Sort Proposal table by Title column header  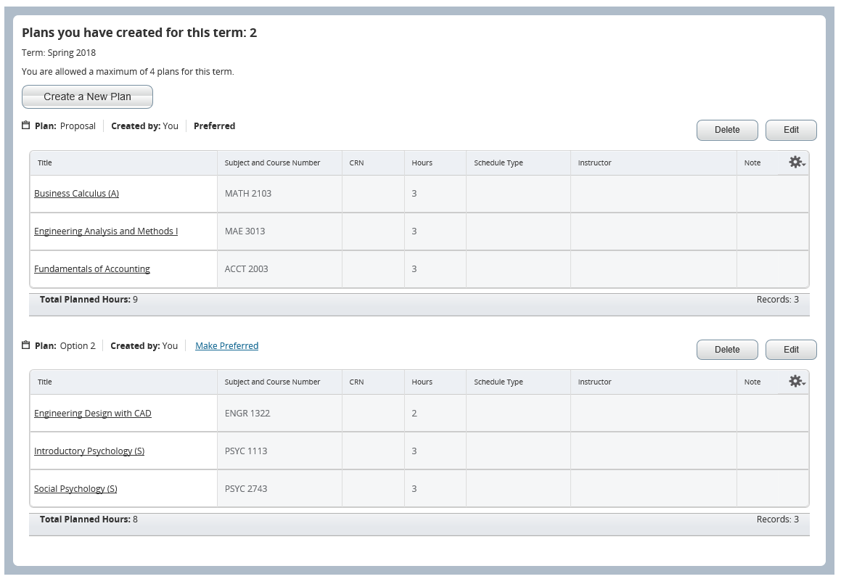coord(45,163)
